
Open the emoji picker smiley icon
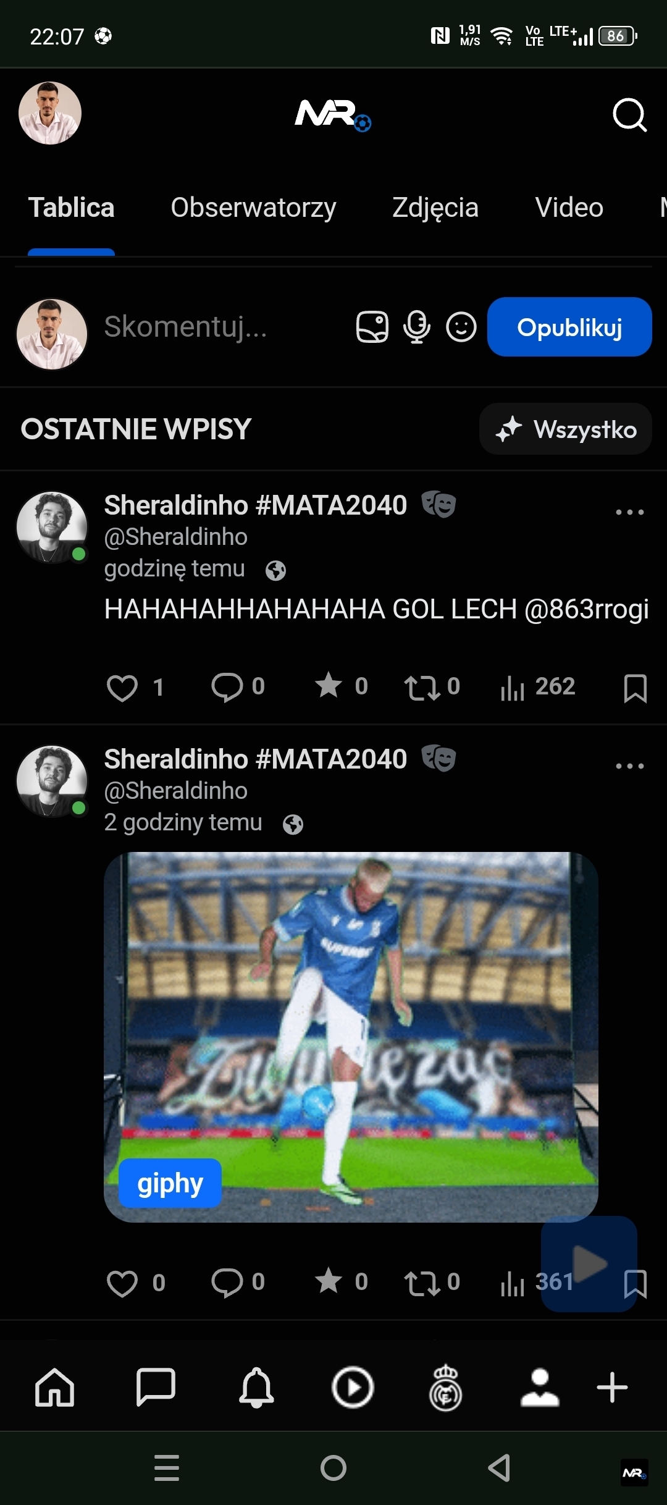[461, 327]
